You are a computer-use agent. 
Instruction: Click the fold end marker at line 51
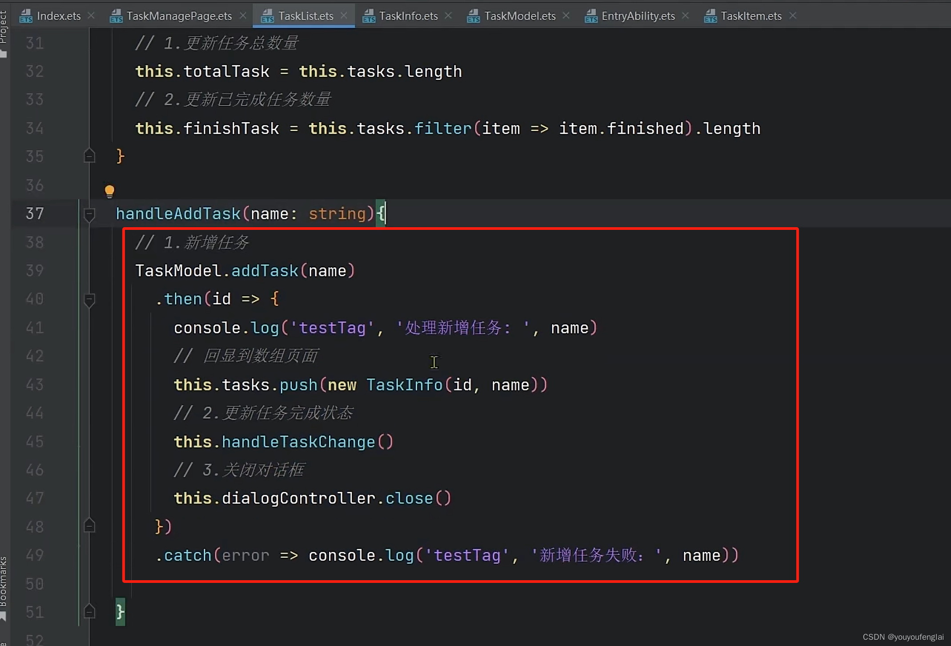pyautogui.click(x=89, y=611)
